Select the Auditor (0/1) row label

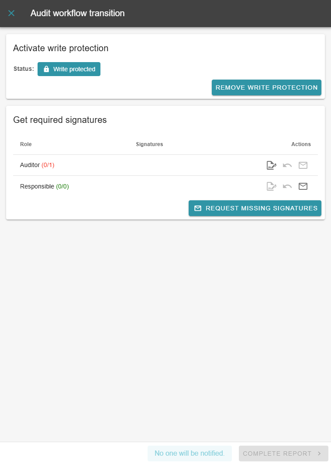37,165
